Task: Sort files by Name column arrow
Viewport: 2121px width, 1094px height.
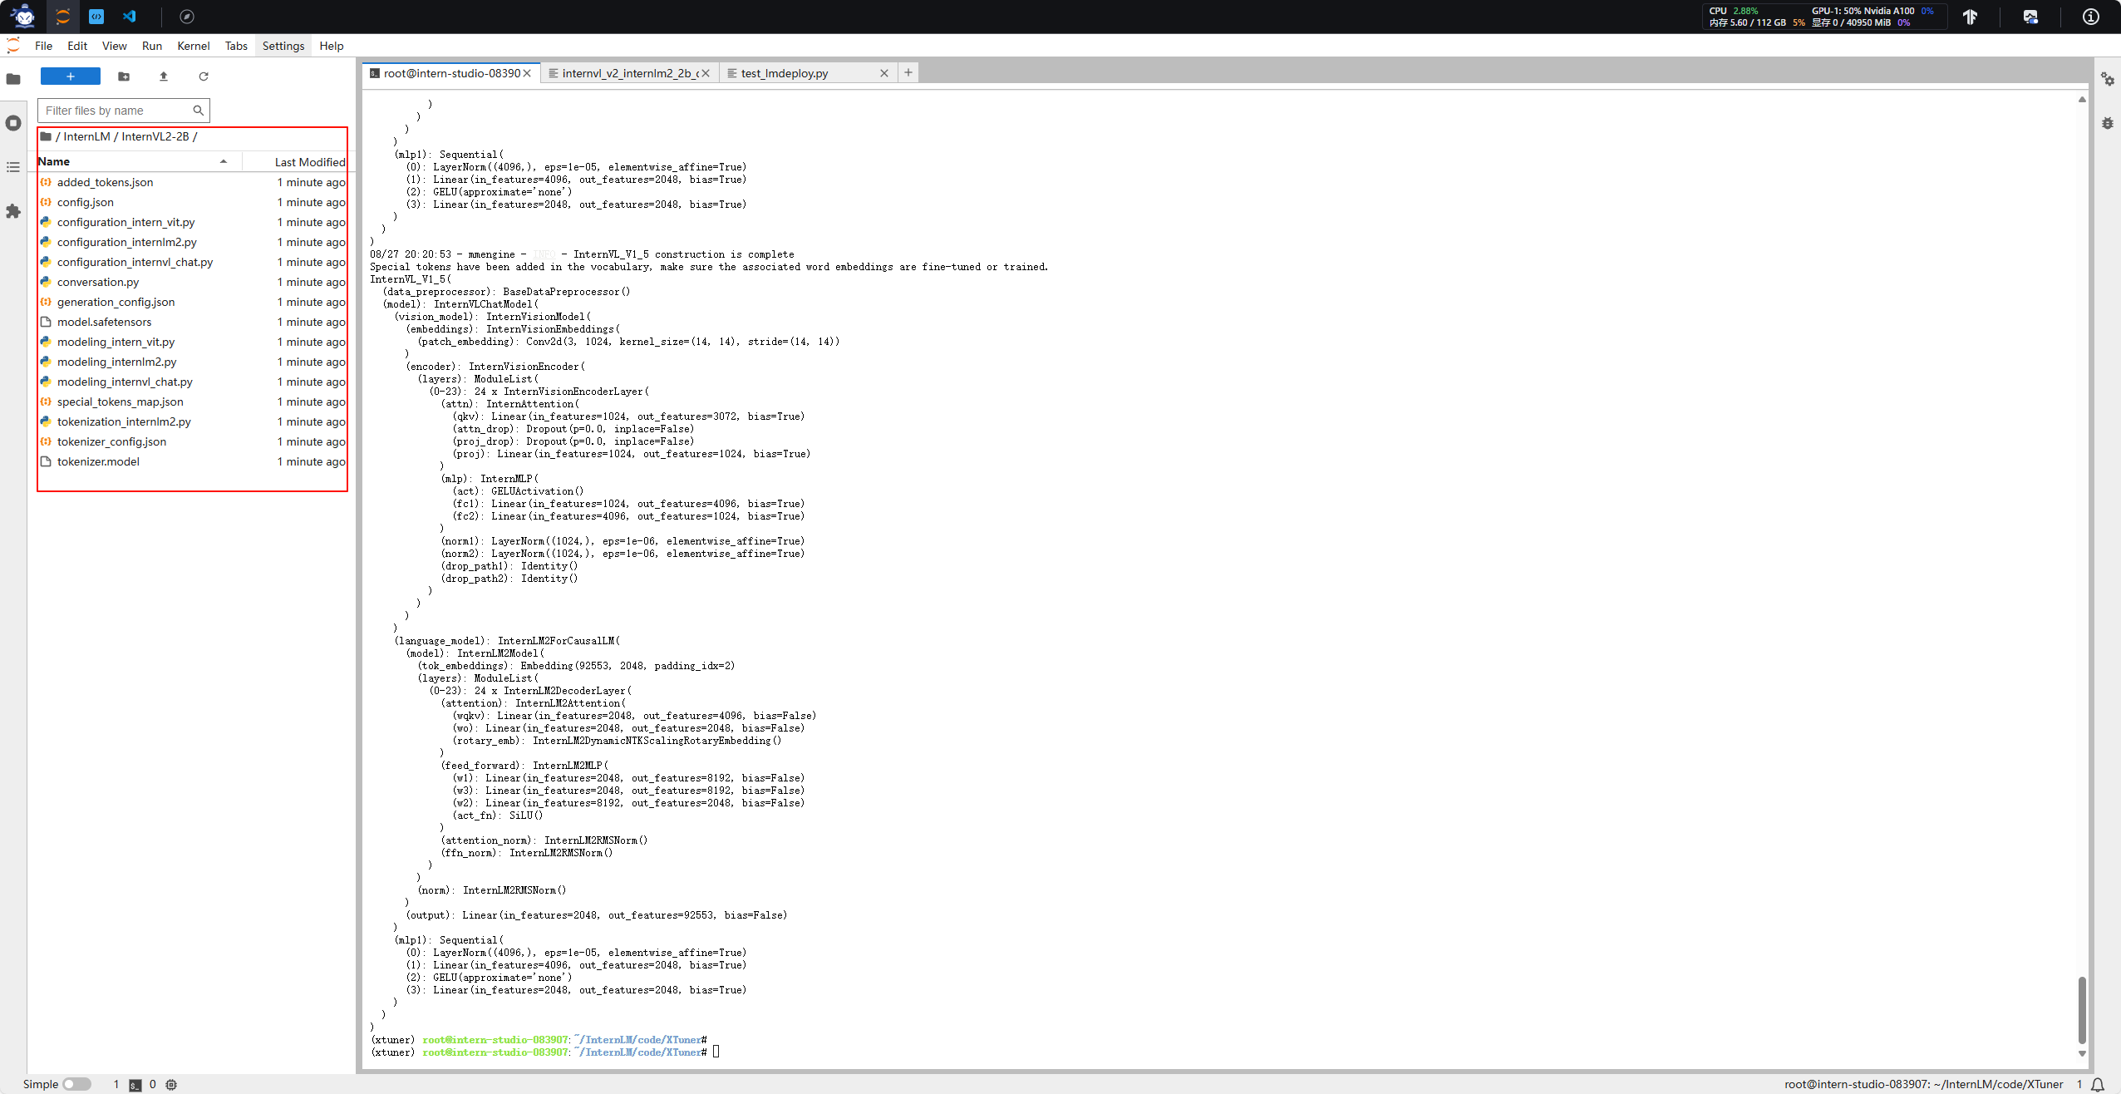Action: (x=223, y=161)
